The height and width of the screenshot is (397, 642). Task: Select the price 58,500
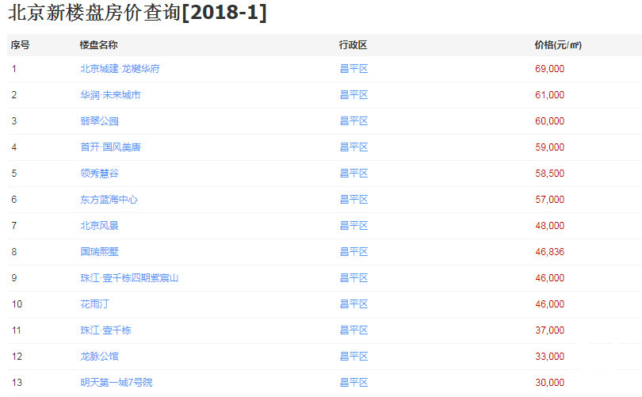[549, 174]
